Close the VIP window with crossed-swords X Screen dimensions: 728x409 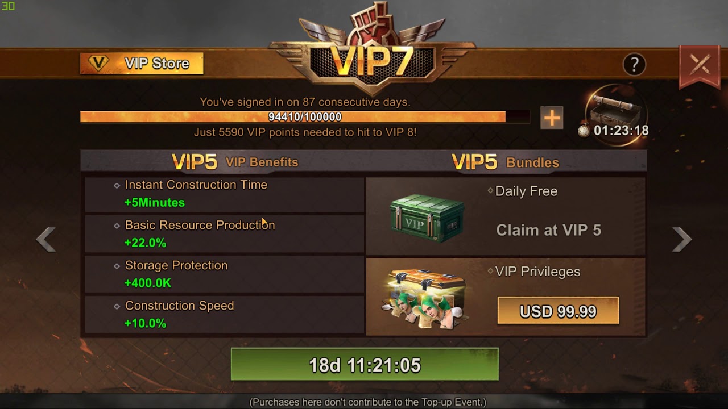pos(700,64)
